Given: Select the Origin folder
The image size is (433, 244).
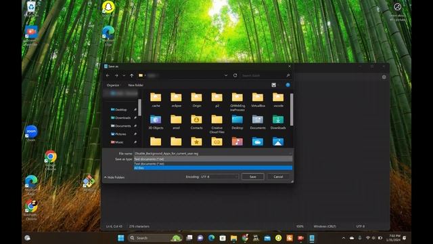Looking at the screenshot, I should click(x=197, y=100).
